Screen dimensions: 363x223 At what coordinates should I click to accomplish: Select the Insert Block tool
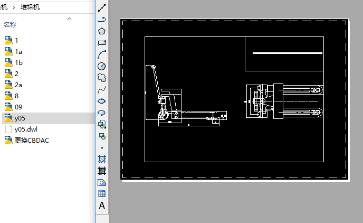[102, 125]
